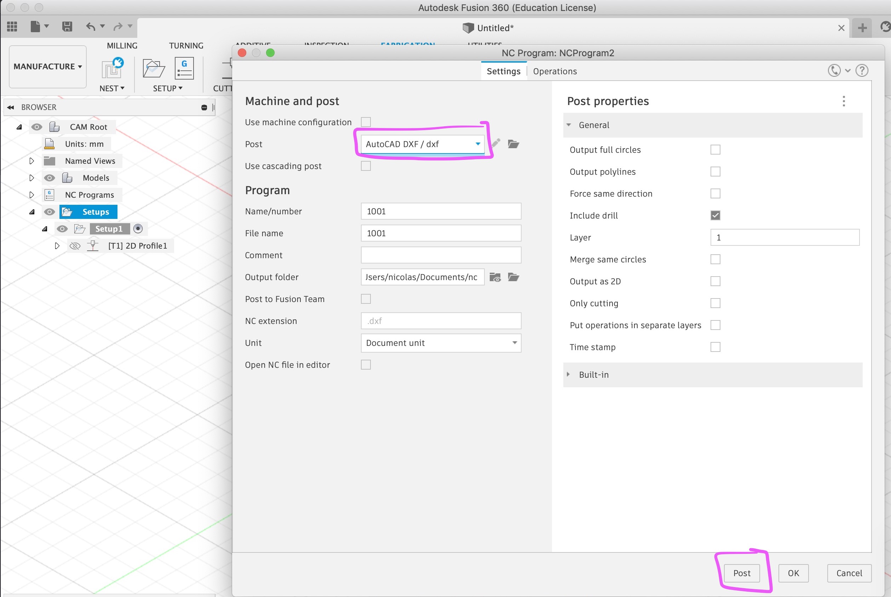The height and width of the screenshot is (597, 891).
Task: Enable Only cutting checkbox
Action: [715, 303]
